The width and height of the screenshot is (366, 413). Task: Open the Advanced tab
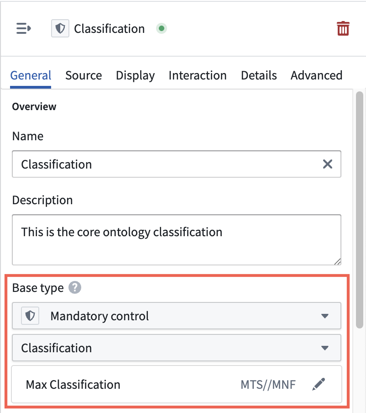click(x=317, y=75)
